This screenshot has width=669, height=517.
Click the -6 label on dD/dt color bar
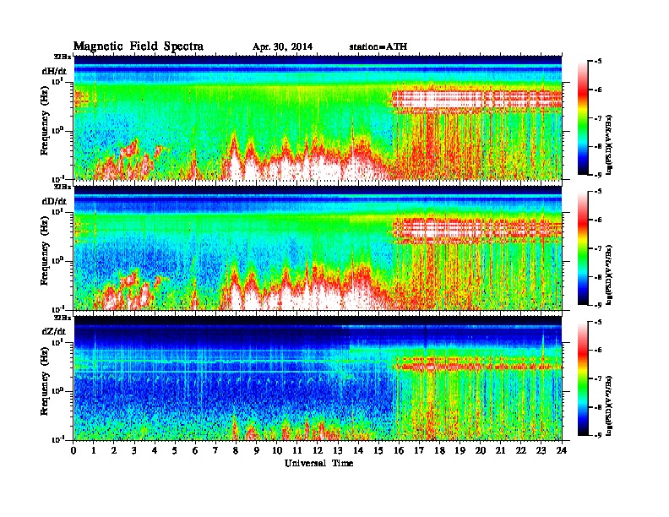[x=598, y=220]
